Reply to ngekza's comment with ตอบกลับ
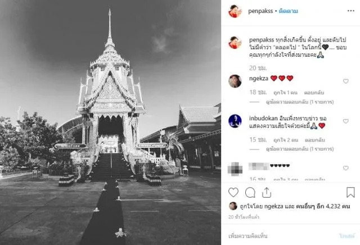 (x=314, y=93)
